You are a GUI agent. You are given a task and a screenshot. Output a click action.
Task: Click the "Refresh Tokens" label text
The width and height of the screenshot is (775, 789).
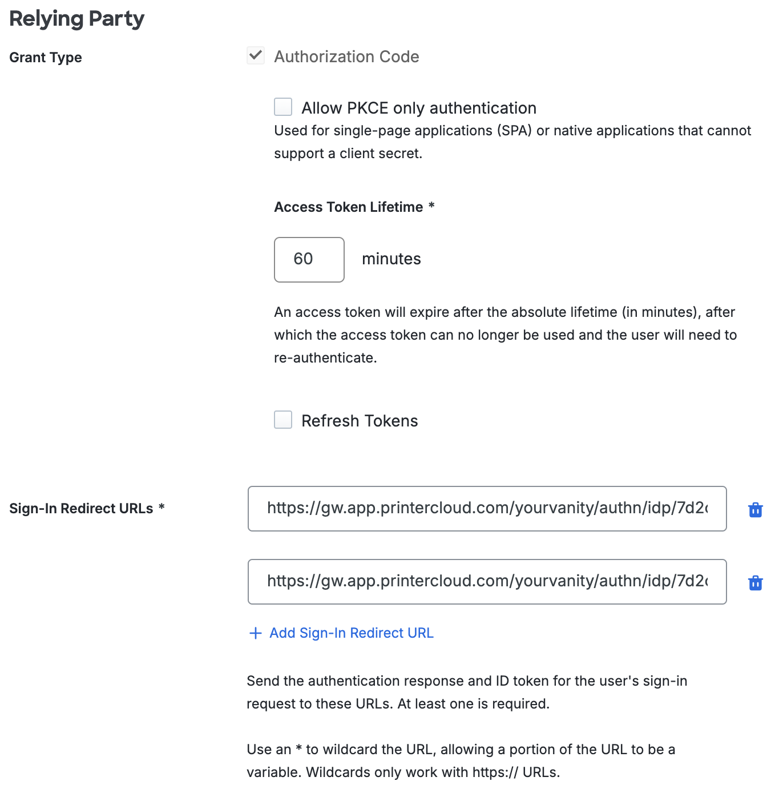[x=360, y=421]
